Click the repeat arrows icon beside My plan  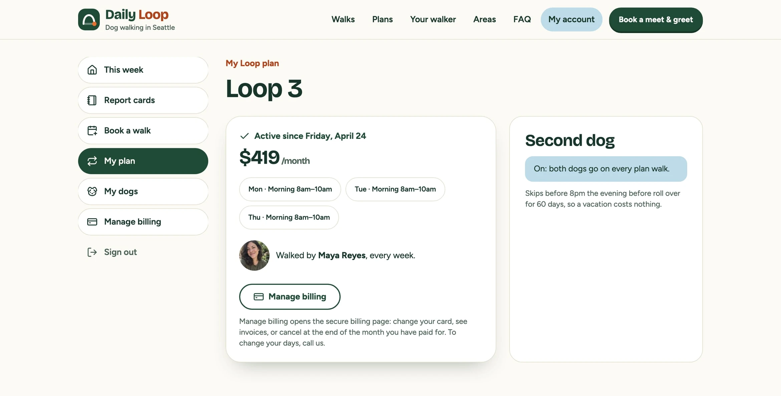(92, 161)
